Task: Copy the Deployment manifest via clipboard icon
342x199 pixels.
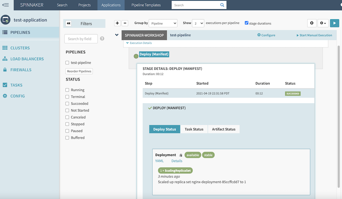Action: (181, 155)
